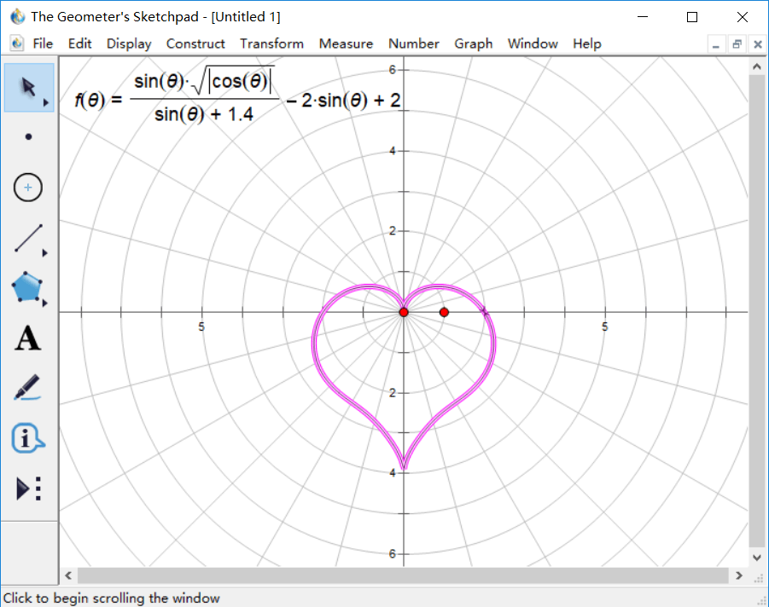The image size is (769, 607).
Task: Select the Compass circle tool
Action: pyautogui.click(x=28, y=188)
